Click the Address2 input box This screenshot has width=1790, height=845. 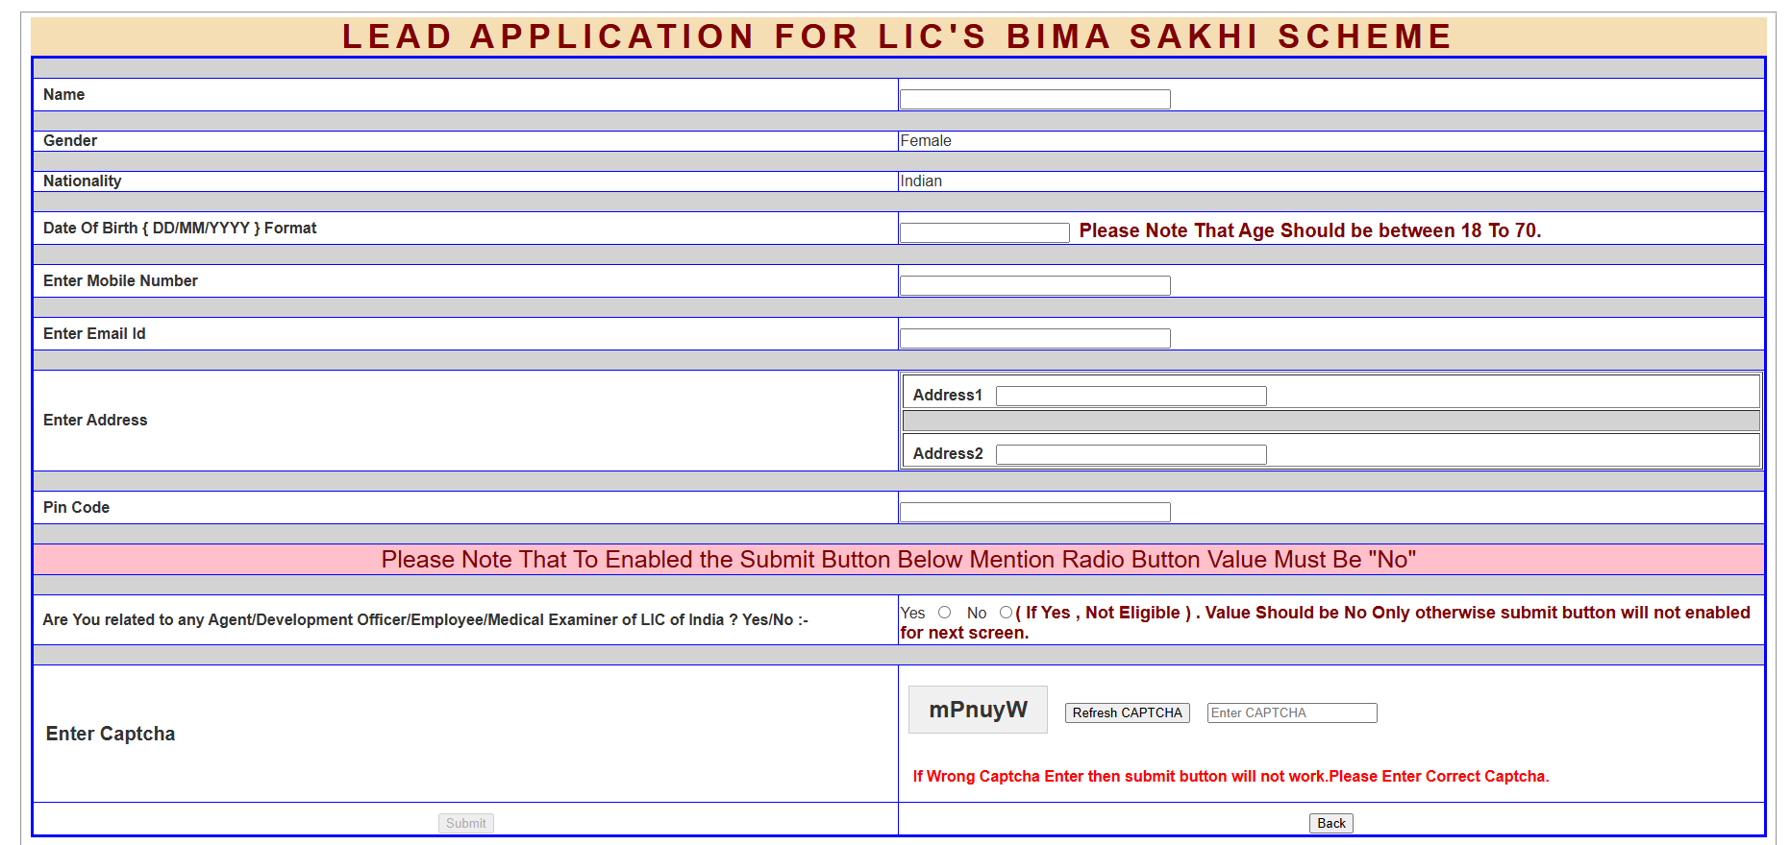(1131, 454)
